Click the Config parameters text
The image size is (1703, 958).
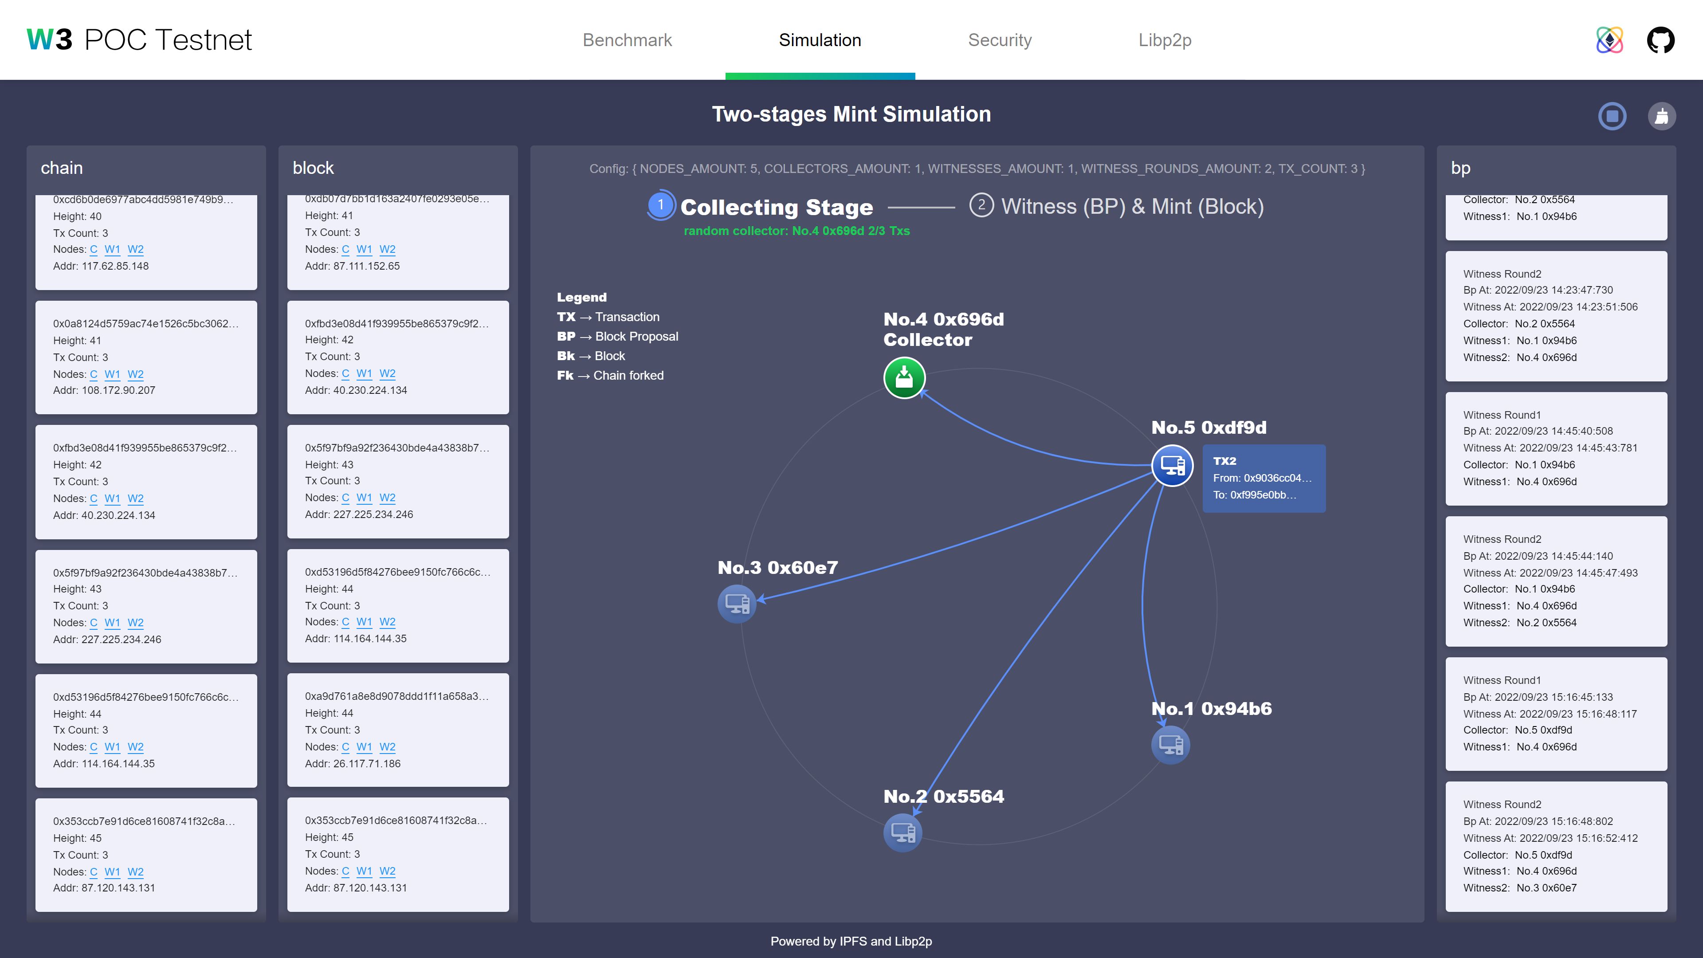pyautogui.click(x=977, y=169)
